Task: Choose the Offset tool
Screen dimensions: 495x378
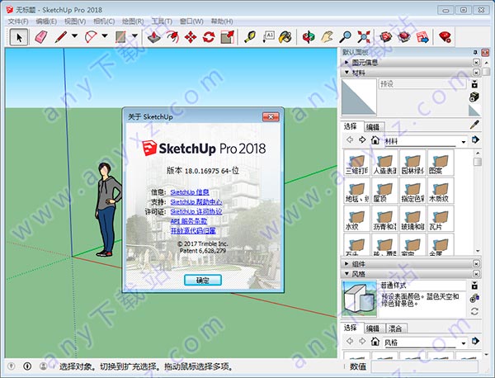Action: click(172, 37)
